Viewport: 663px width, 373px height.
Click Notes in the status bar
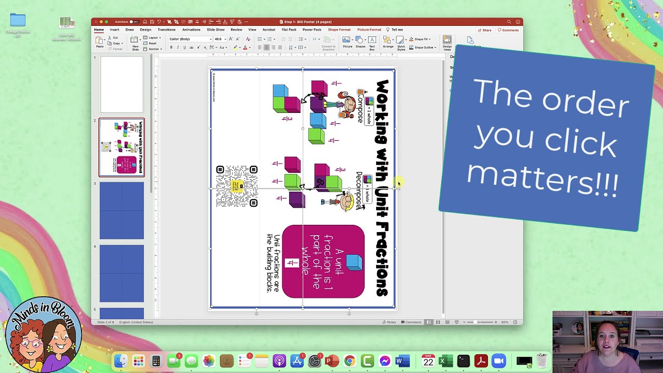pos(390,322)
